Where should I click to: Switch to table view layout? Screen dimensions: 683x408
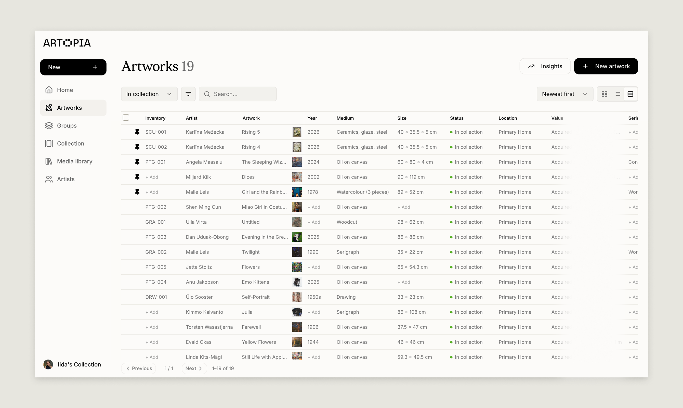coord(630,94)
